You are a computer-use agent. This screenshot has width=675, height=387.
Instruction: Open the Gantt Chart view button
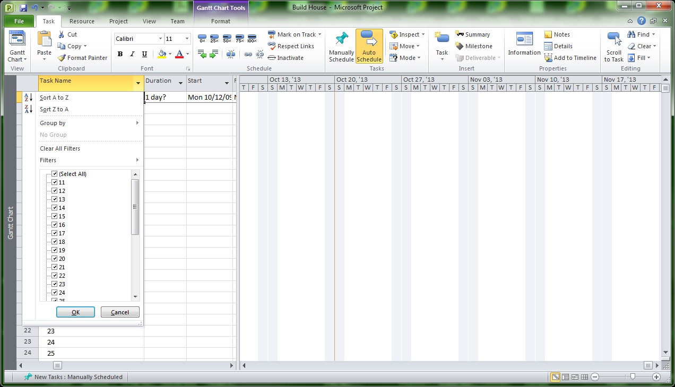(17, 46)
